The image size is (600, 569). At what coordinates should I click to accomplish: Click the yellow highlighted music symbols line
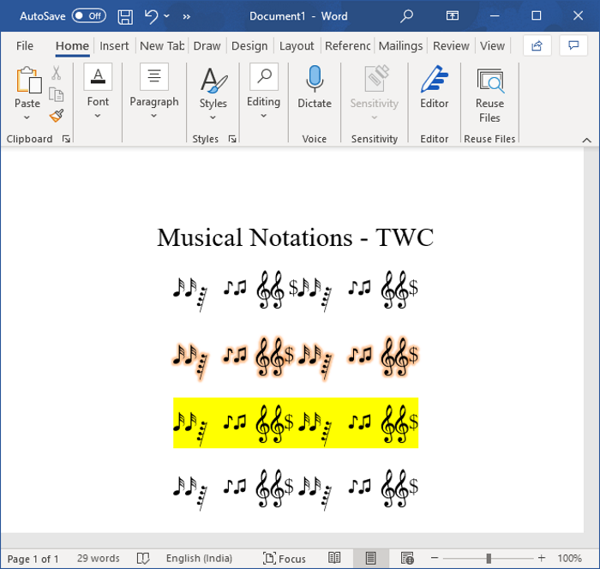[x=296, y=422]
